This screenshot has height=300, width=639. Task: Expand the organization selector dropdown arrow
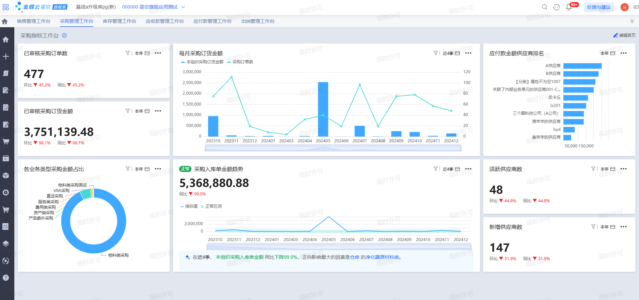(183, 7)
